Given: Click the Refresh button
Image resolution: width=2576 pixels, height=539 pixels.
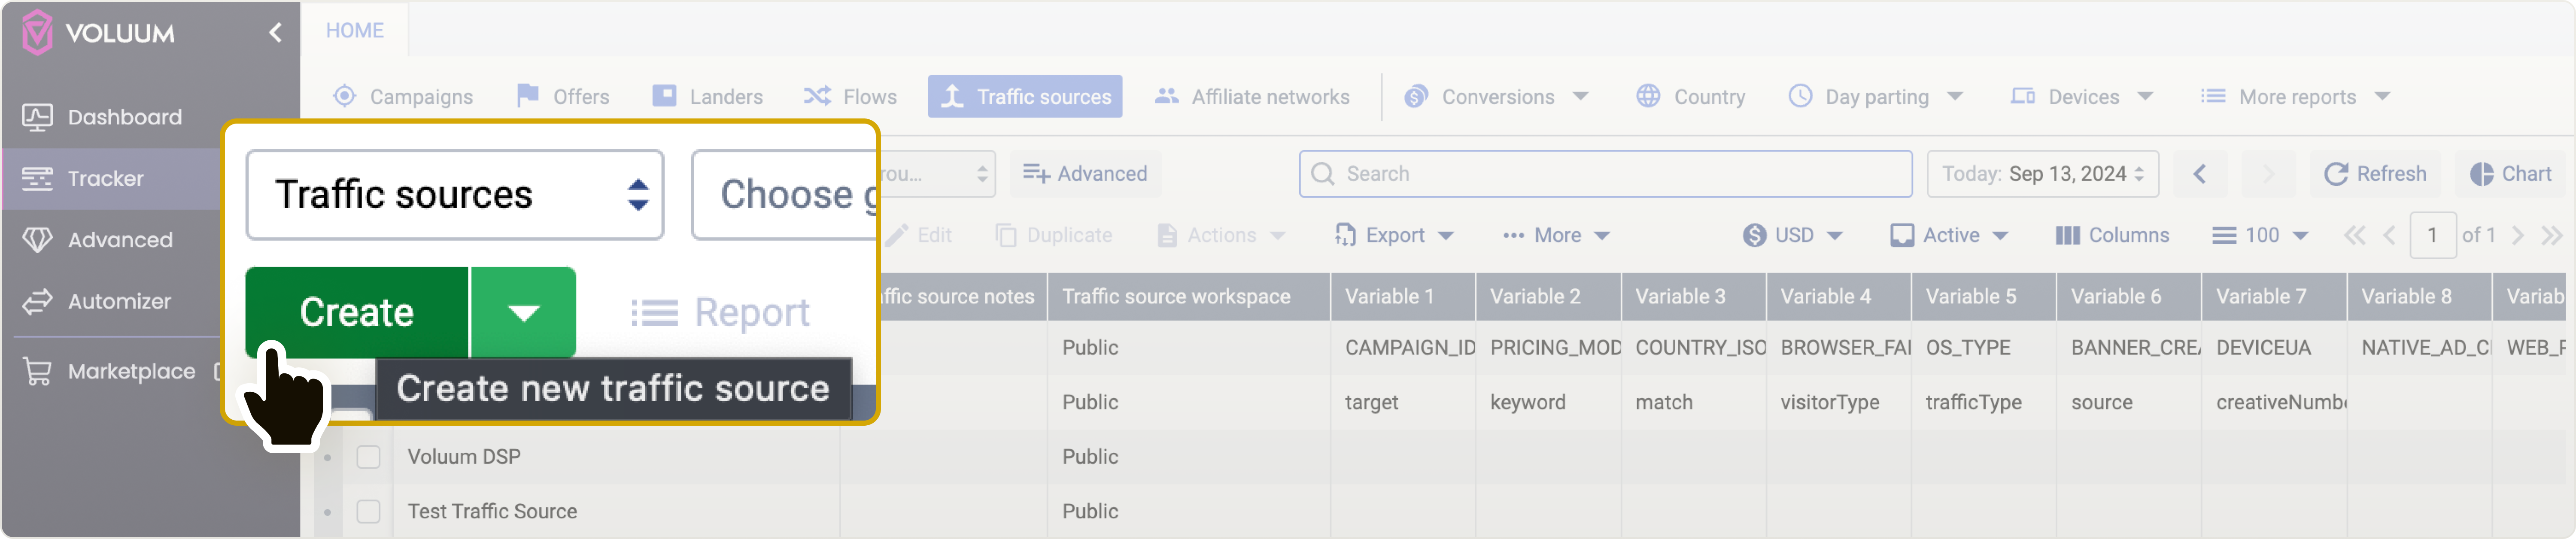Looking at the screenshot, I should (2375, 174).
